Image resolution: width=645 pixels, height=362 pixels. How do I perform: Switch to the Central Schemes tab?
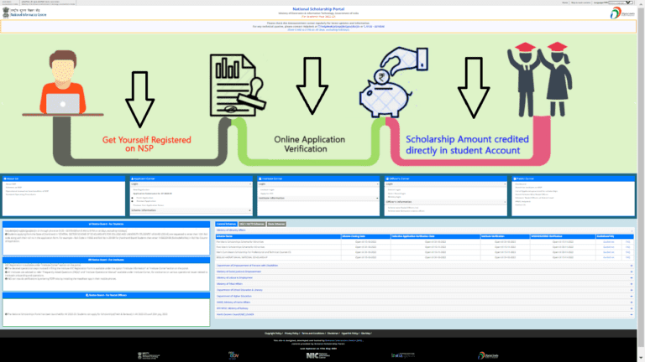[226, 224]
